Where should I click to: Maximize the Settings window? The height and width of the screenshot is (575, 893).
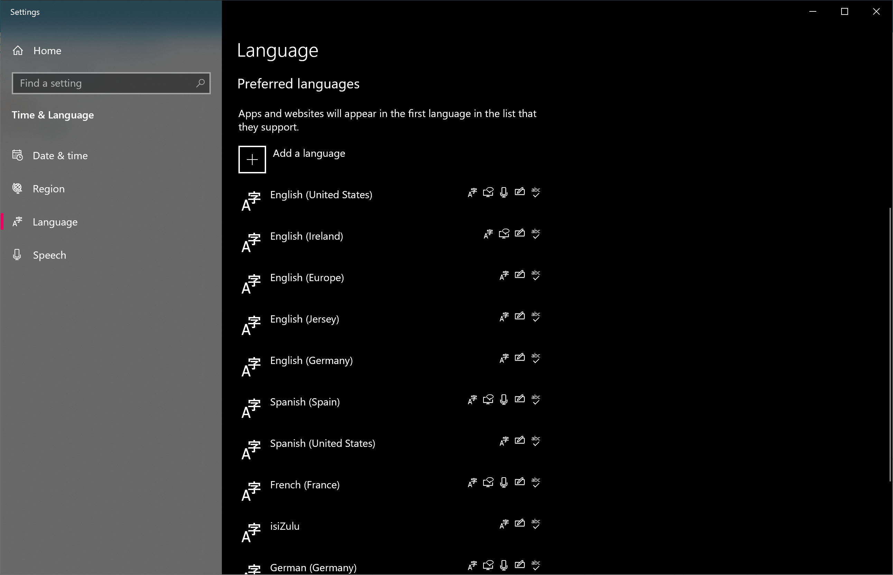click(x=844, y=12)
